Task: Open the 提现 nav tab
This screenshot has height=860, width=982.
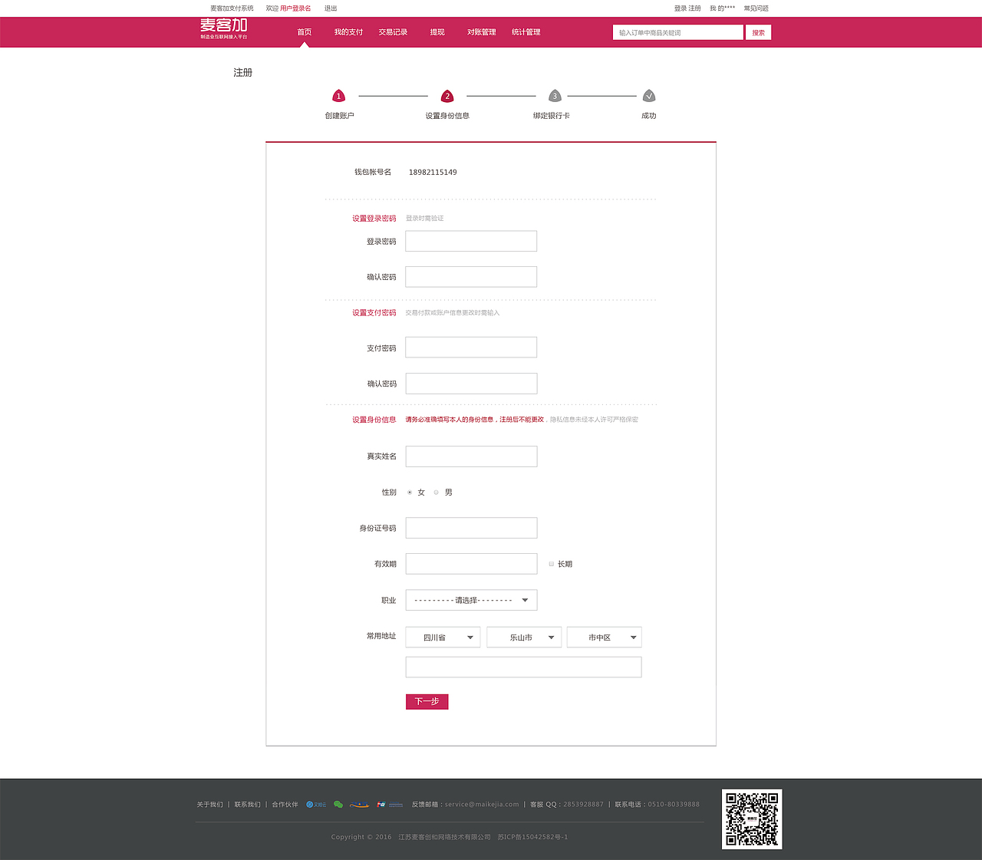Action: click(437, 32)
